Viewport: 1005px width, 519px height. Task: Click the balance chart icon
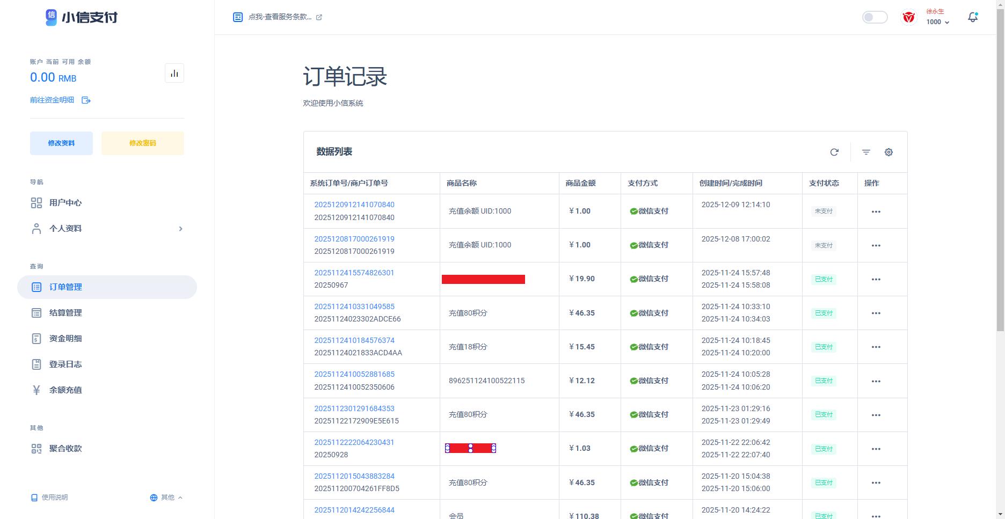(174, 72)
